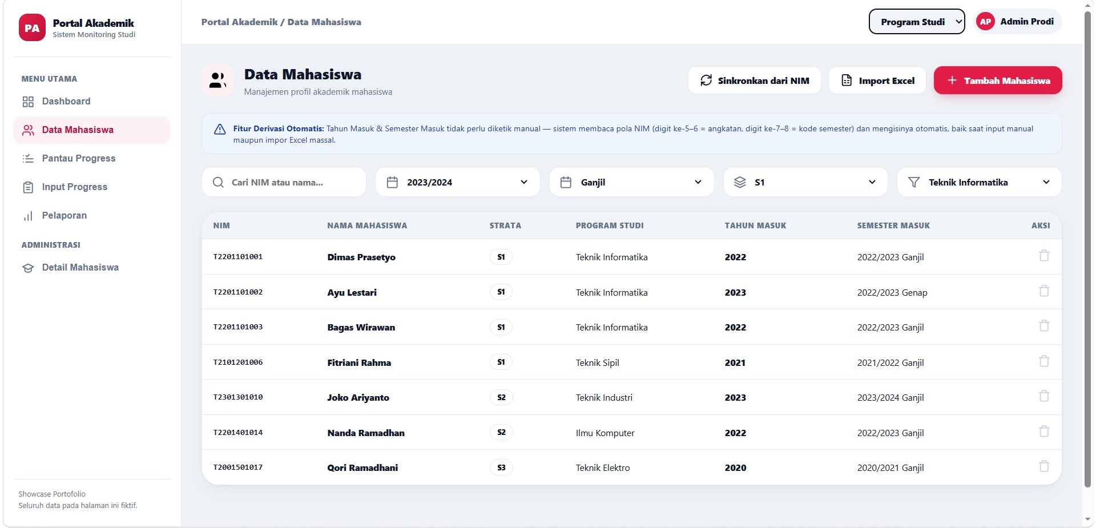Delete Nanda Ramadhan row via trash icon
Screen dimensions: 1096x528
tap(1044, 432)
